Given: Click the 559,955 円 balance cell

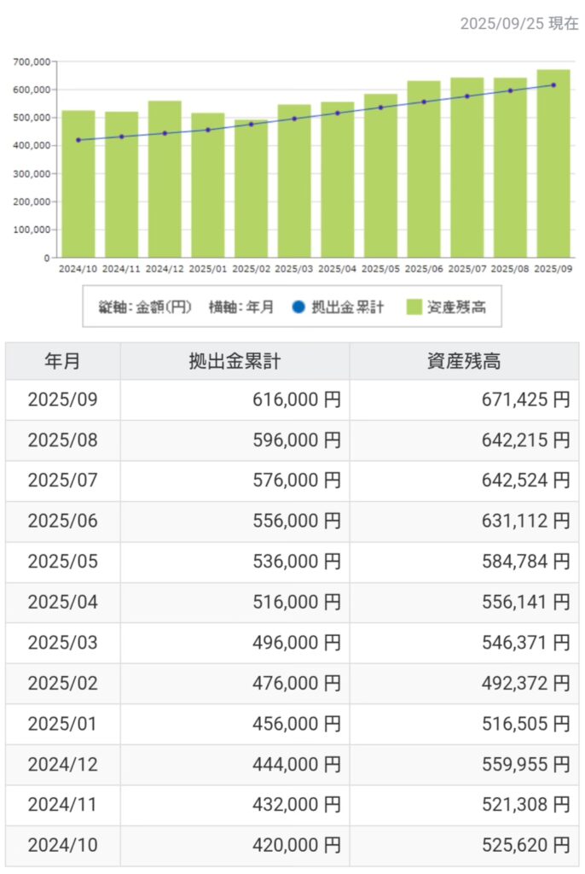Looking at the screenshot, I should [x=463, y=765].
